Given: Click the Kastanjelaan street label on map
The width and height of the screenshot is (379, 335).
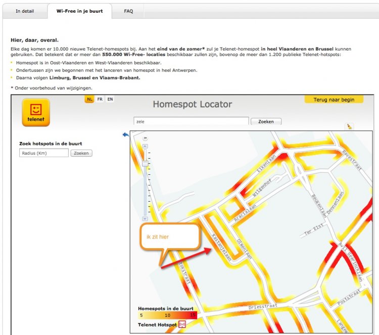Looking at the screenshot, I should 221,247.
